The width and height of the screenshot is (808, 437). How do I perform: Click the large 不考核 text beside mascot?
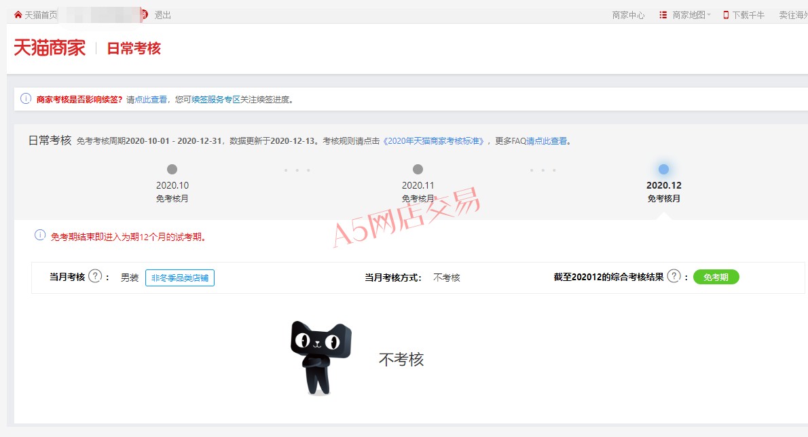[401, 359]
